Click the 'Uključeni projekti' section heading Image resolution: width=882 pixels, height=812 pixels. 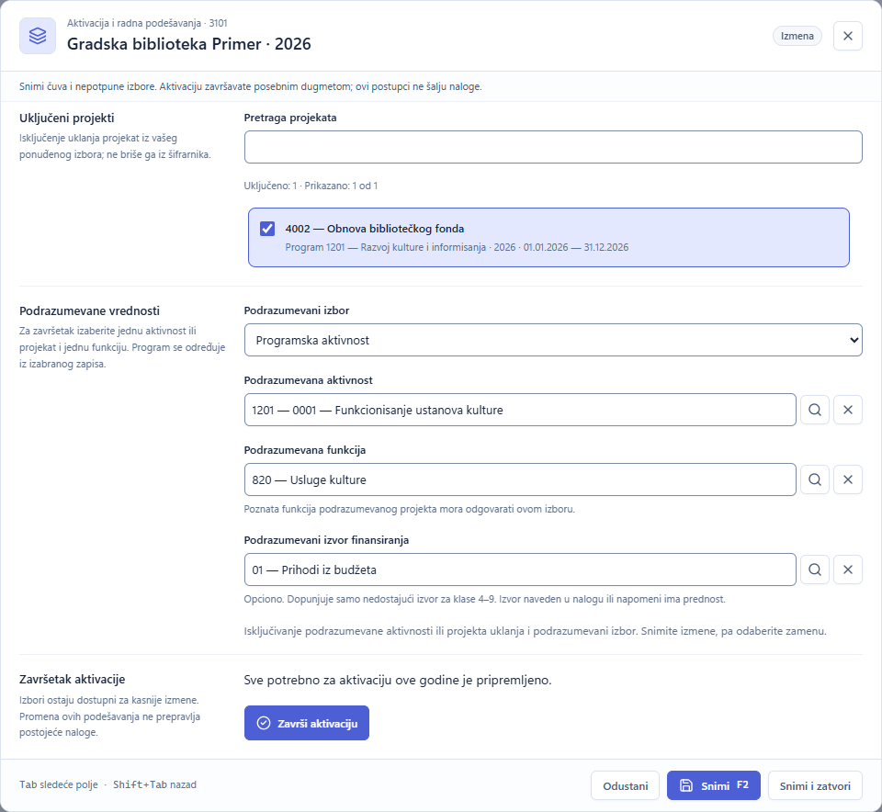(x=67, y=118)
